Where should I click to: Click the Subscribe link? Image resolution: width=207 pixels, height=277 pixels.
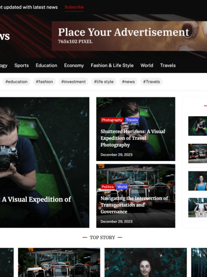74,7
